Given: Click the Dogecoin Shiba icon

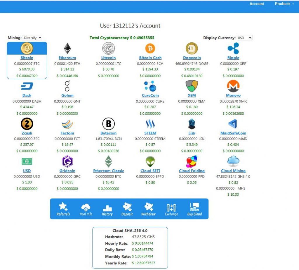Looking at the screenshot, I should (x=192, y=48).
